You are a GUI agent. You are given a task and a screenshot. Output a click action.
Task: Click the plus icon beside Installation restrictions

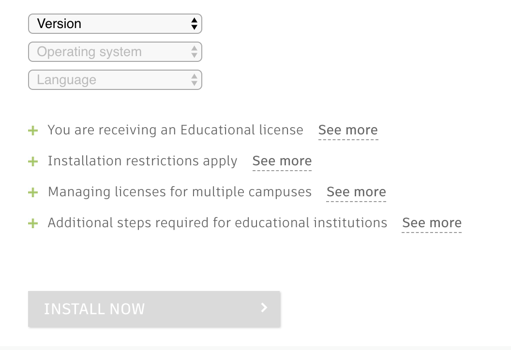pos(33,161)
